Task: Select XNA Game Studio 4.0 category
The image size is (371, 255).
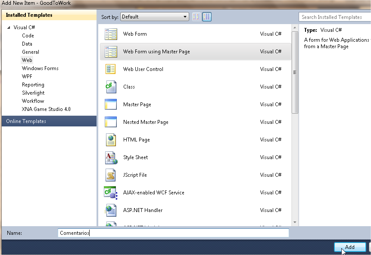Action: tap(46, 109)
